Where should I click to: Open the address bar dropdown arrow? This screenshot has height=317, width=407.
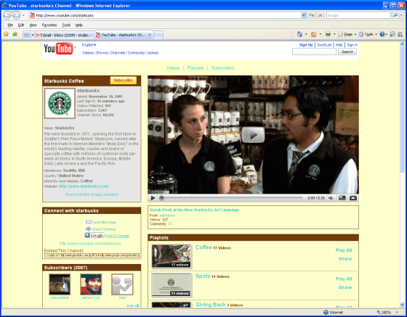click(304, 15)
